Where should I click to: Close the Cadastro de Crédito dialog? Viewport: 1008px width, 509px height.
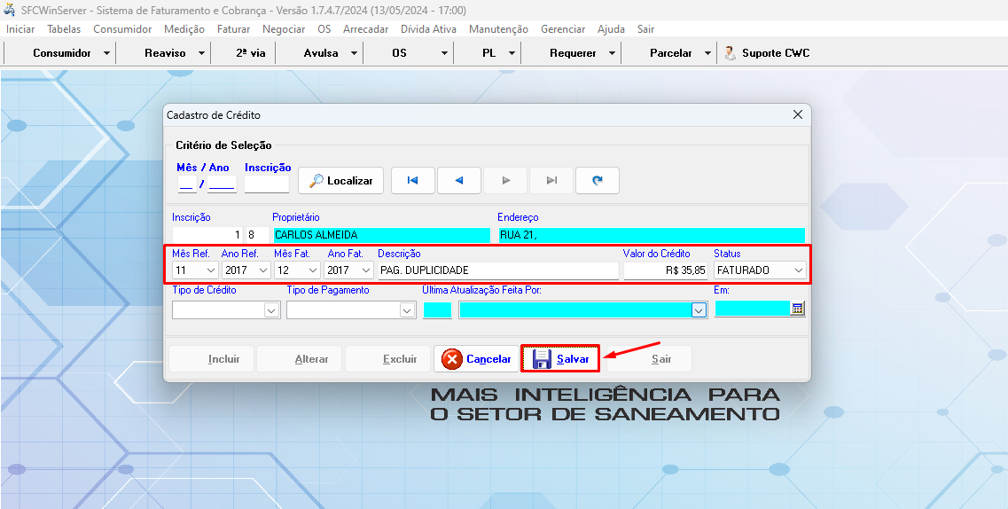798,115
